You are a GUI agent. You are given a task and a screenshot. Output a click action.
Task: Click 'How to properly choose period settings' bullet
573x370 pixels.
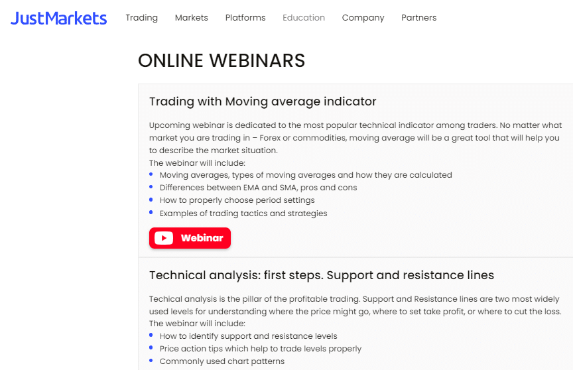click(237, 200)
